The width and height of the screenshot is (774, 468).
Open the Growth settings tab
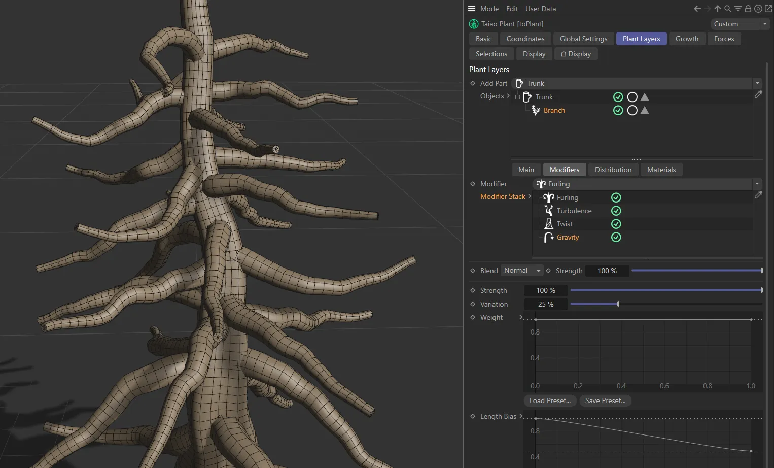687,38
